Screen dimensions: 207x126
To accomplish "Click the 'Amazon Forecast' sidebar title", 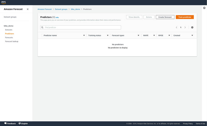I will tap(13, 9).
